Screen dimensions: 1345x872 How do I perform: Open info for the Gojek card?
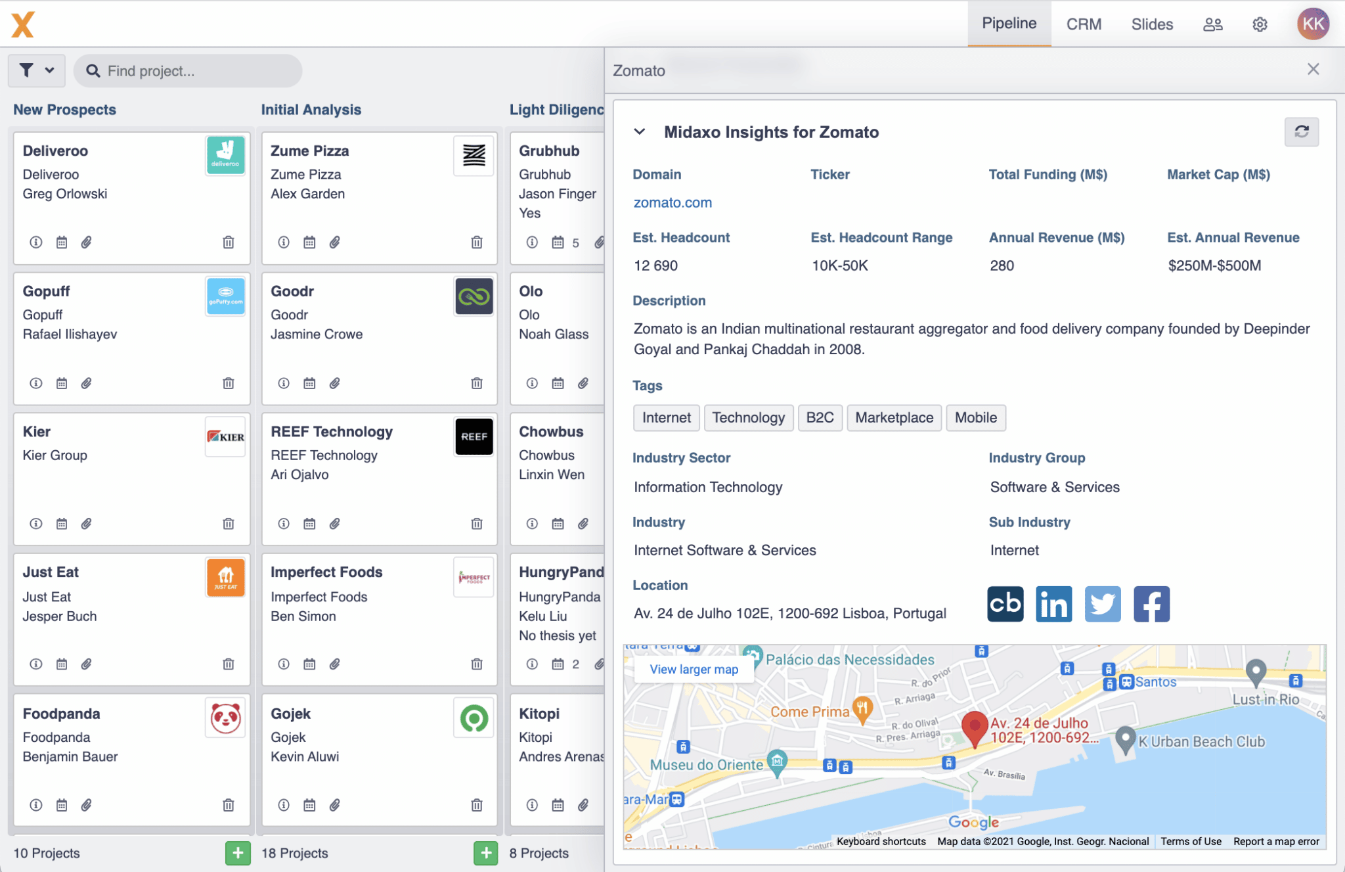[x=284, y=805]
